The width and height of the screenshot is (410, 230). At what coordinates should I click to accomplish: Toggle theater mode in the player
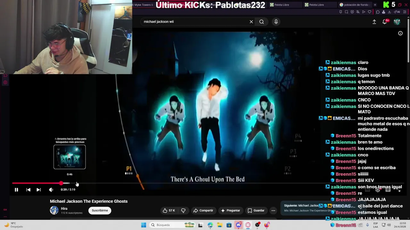click(x=388, y=190)
